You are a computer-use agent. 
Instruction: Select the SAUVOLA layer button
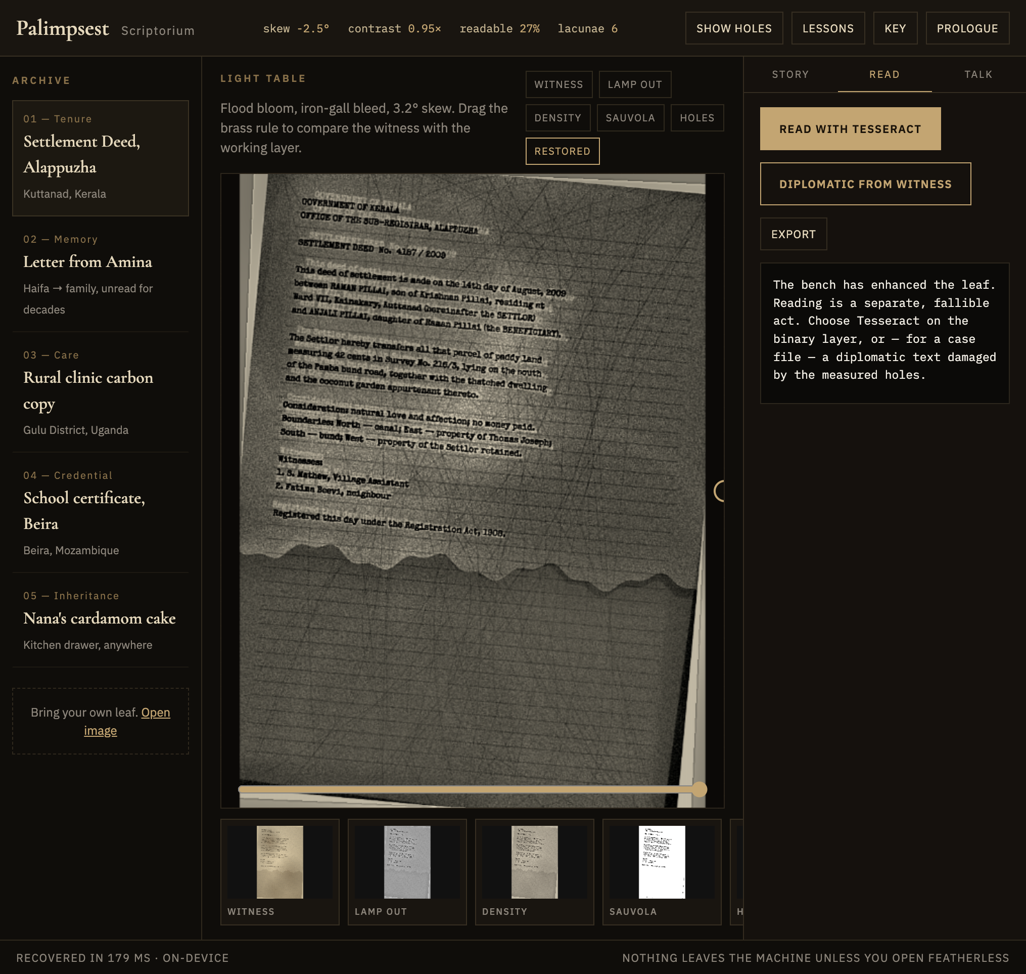tap(630, 118)
